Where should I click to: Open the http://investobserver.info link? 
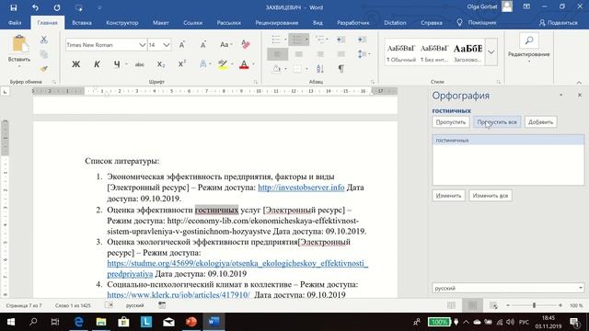(301, 188)
